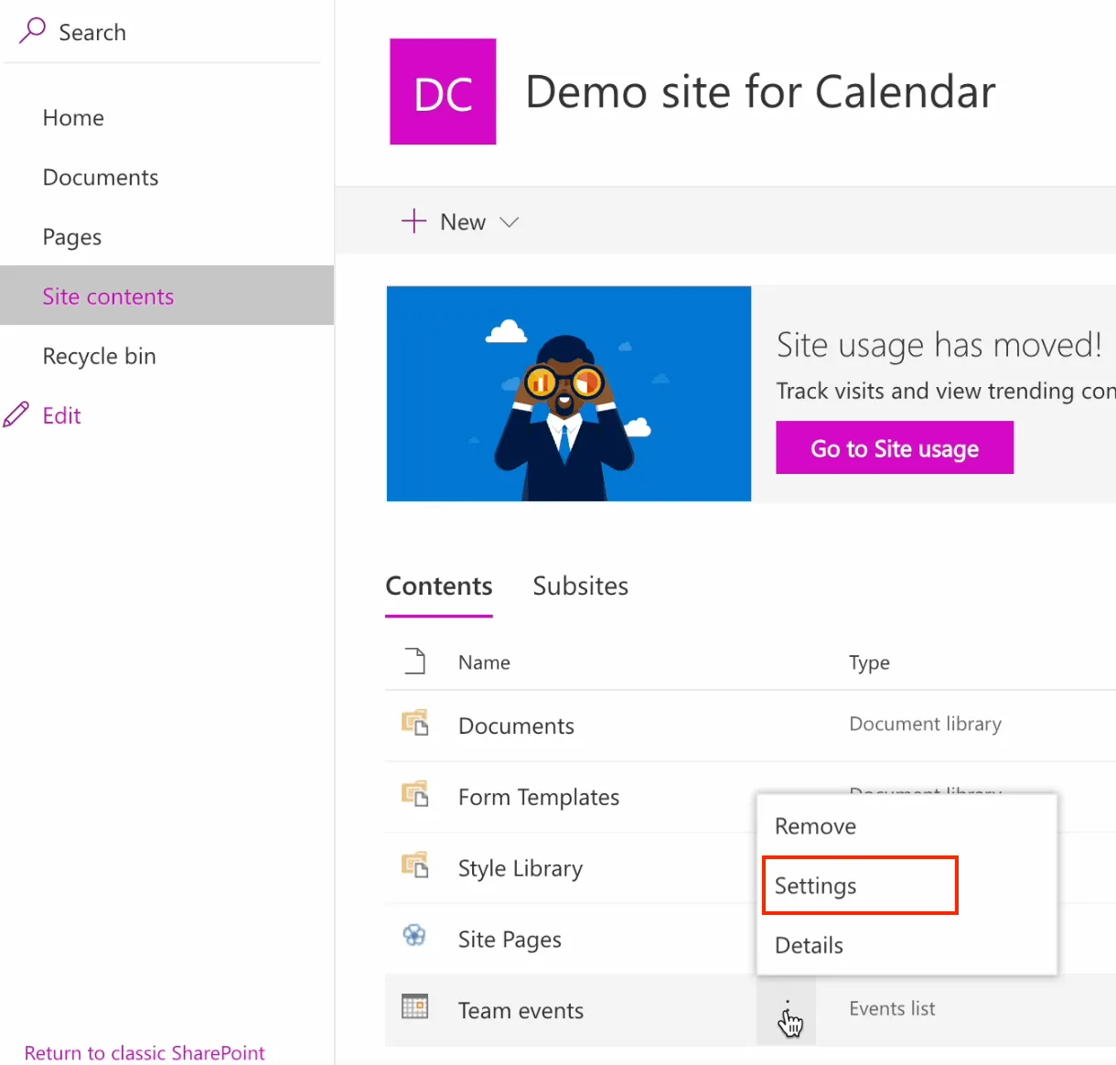Viewport: 1116px width, 1065px height.
Task: Choose Remove from the context menu
Action: point(907,826)
